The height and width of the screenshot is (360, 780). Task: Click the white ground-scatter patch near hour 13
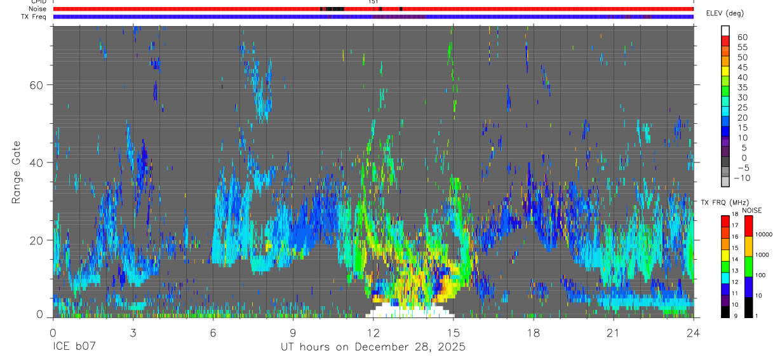410,311
